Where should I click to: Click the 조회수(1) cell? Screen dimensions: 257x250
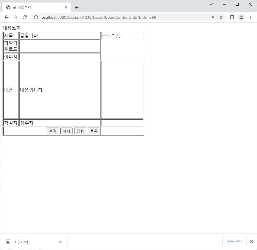122,35
